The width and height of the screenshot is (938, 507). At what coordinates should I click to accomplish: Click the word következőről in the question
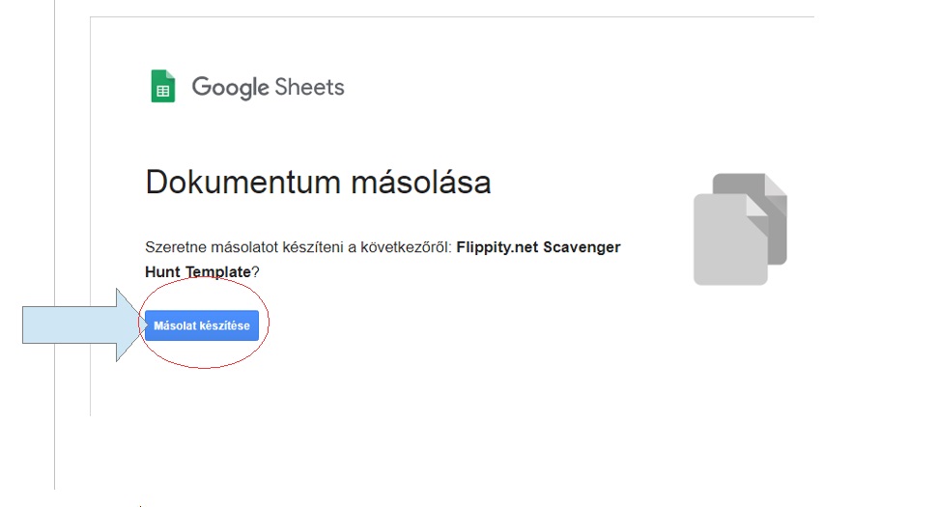[x=406, y=247]
